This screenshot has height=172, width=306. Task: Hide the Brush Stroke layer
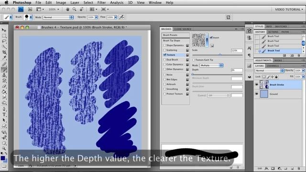pyautogui.click(x=257, y=85)
